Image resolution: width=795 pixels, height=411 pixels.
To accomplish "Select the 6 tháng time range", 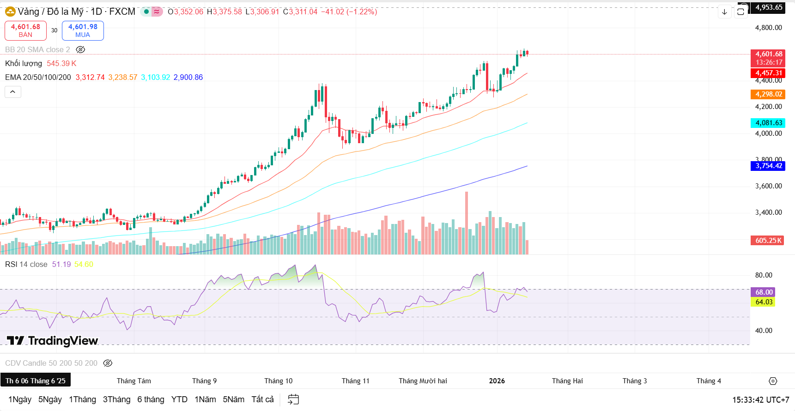I will pos(151,399).
